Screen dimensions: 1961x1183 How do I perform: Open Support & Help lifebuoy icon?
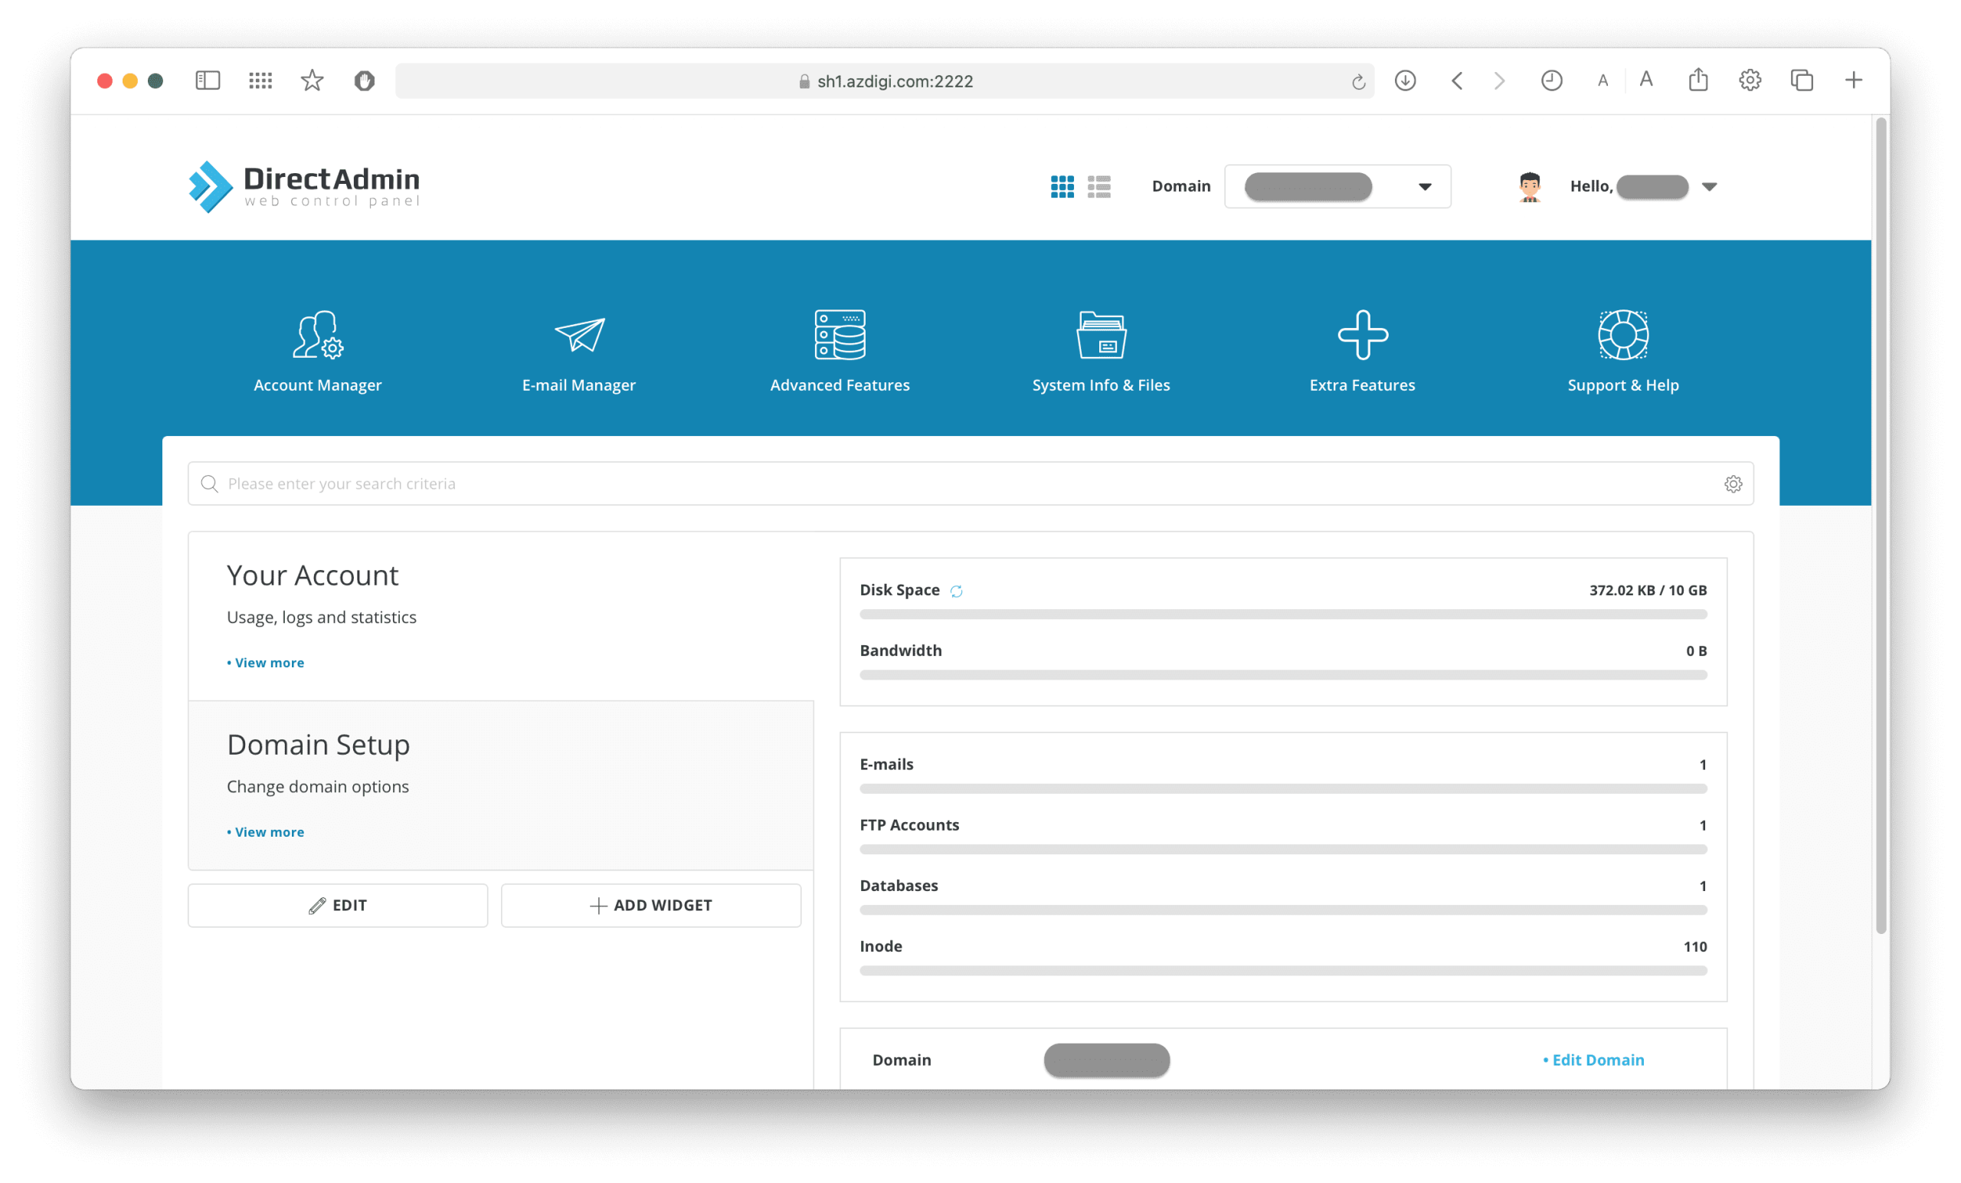coord(1622,335)
